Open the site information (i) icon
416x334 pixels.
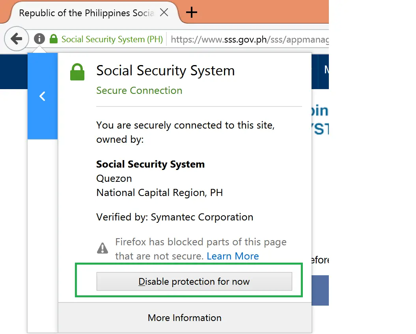pos(39,39)
